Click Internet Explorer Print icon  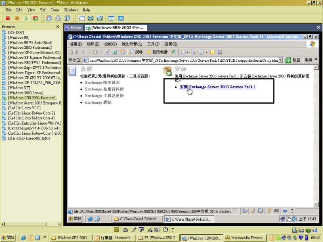(x=193, y=52)
